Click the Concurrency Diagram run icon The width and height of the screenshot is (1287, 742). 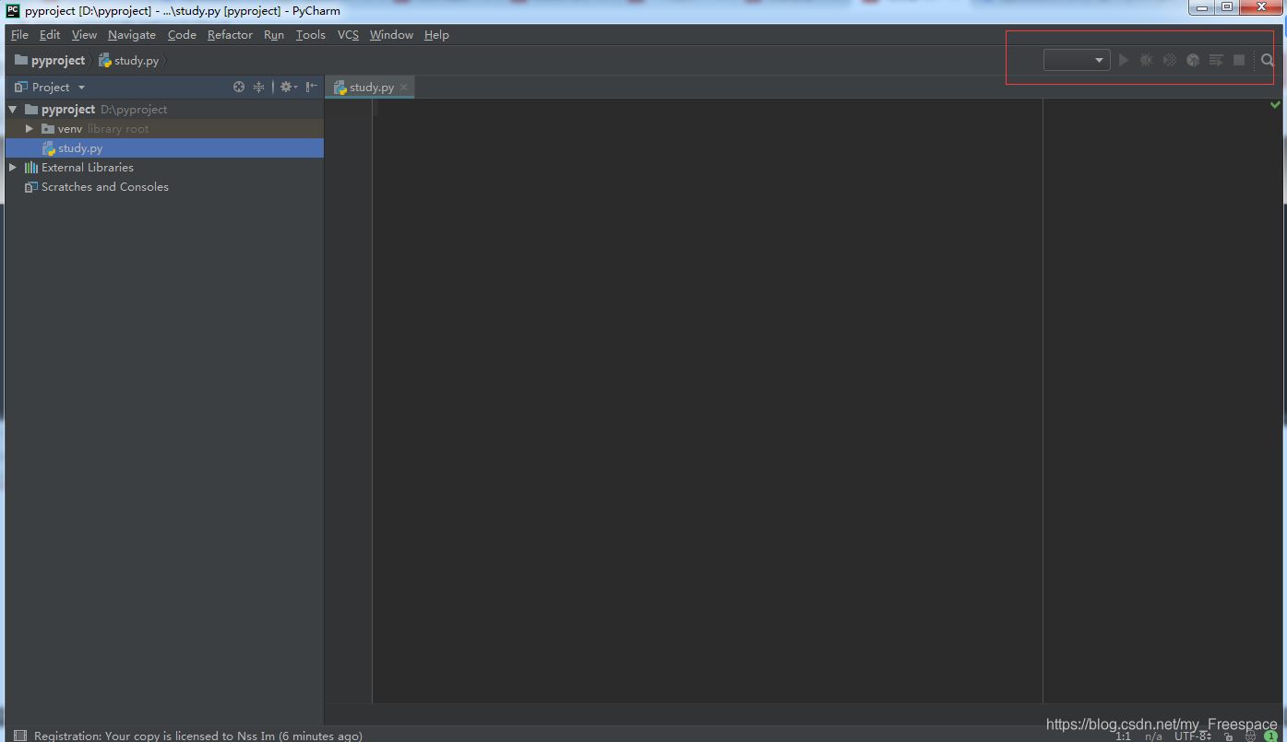click(1216, 60)
